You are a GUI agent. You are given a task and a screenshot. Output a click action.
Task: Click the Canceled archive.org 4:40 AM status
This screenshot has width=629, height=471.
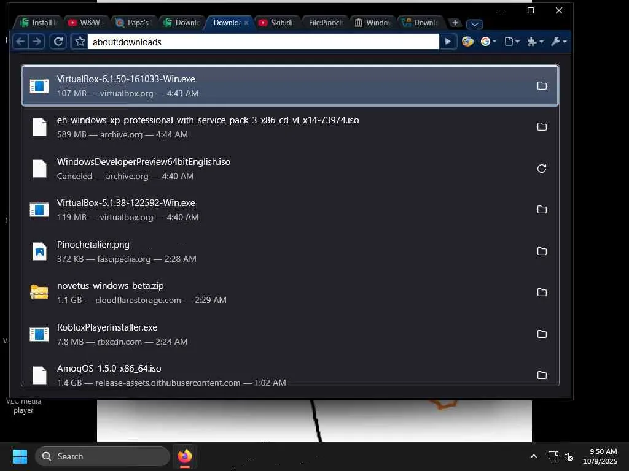(x=125, y=176)
